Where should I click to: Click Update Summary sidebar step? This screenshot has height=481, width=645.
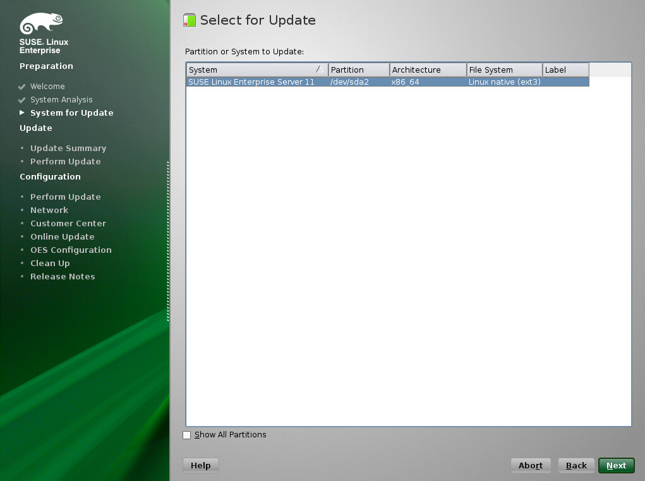click(x=68, y=148)
